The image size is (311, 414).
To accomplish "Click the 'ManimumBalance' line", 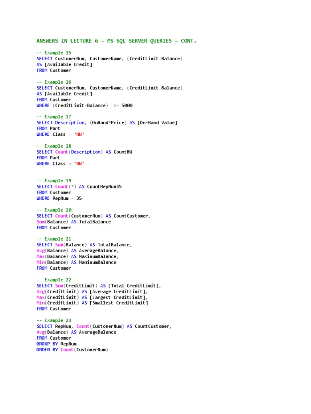I will [x=77, y=262].
